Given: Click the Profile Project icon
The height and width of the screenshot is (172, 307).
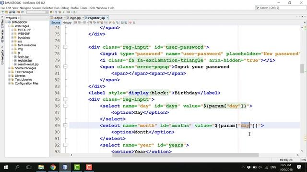Looking at the screenshot, I should click(x=74, y=12).
